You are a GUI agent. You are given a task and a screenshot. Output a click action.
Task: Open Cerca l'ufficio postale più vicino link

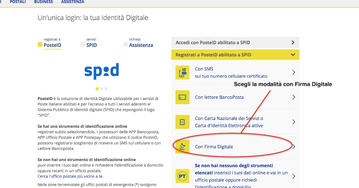pos(70,176)
